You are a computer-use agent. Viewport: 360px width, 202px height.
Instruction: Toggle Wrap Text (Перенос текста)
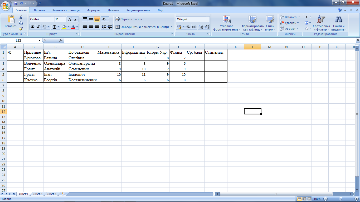(x=129, y=19)
